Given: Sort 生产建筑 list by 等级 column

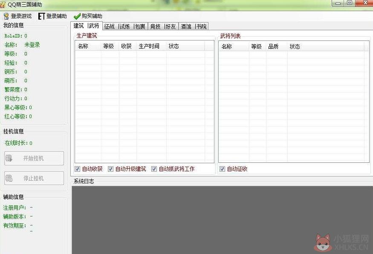Looking at the screenshot, I should click(110, 46).
